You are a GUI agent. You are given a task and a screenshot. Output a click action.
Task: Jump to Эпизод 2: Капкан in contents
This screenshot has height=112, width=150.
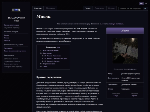click(x=53, y=61)
